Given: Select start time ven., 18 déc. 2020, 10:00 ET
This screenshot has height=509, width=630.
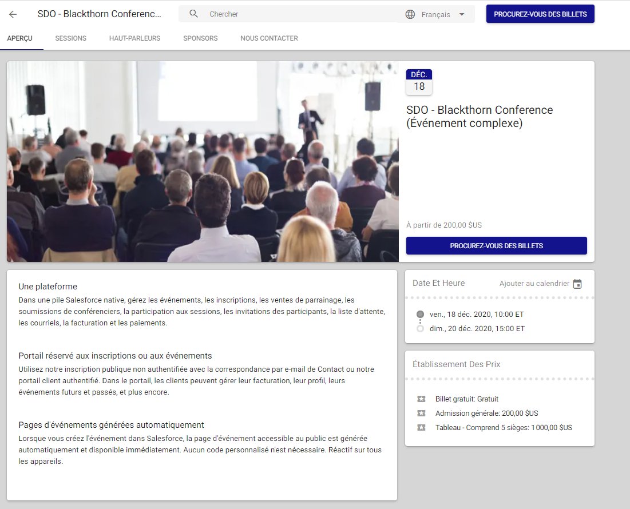Looking at the screenshot, I should (477, 315).
